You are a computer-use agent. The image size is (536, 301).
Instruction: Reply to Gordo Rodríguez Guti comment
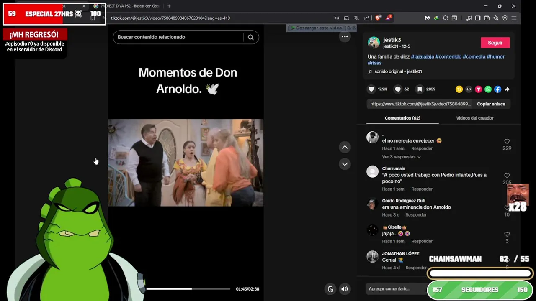[416, 215]
